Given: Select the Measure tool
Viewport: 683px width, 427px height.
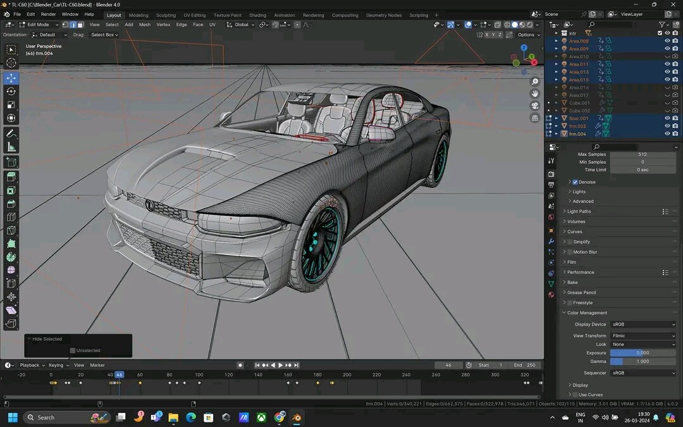Looking at the screenshot, I should tap(11, 147).
